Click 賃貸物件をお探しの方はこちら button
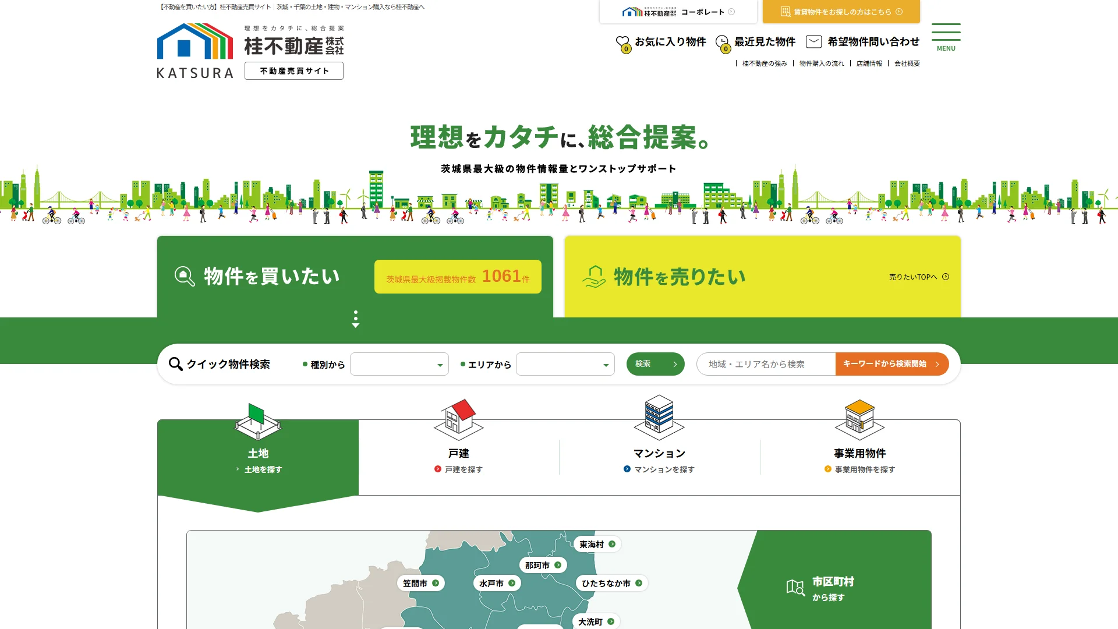This screenshot has width=1118, height=629. point(841,12)
